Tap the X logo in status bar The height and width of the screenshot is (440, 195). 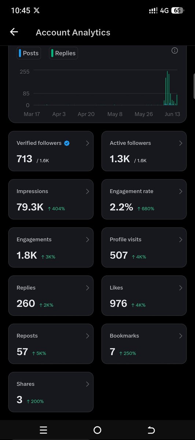click(x=37, y=11)
